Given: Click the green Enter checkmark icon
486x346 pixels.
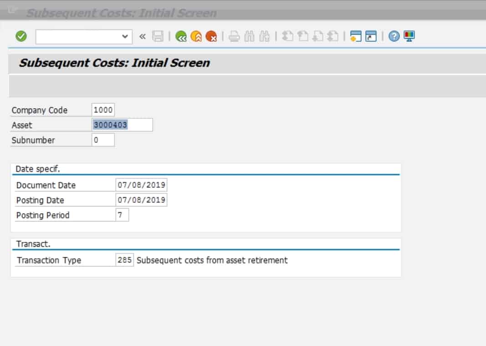Looking at the screenshot, I should [x=21, y=36].
